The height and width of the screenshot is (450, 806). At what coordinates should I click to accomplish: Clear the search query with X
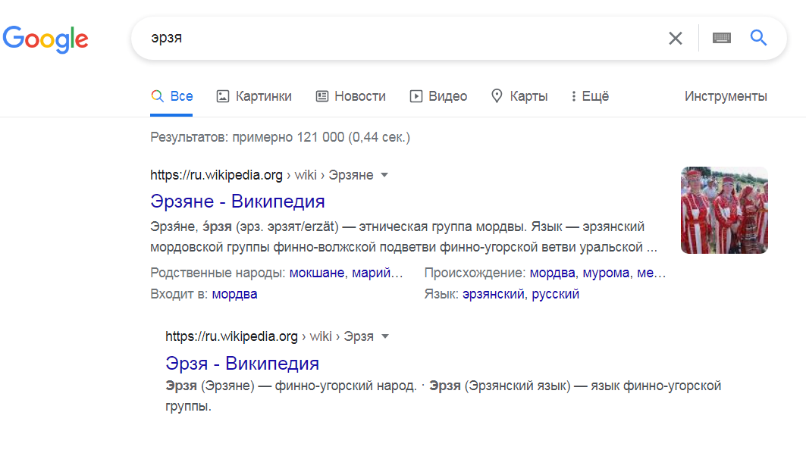coord(675,38)
